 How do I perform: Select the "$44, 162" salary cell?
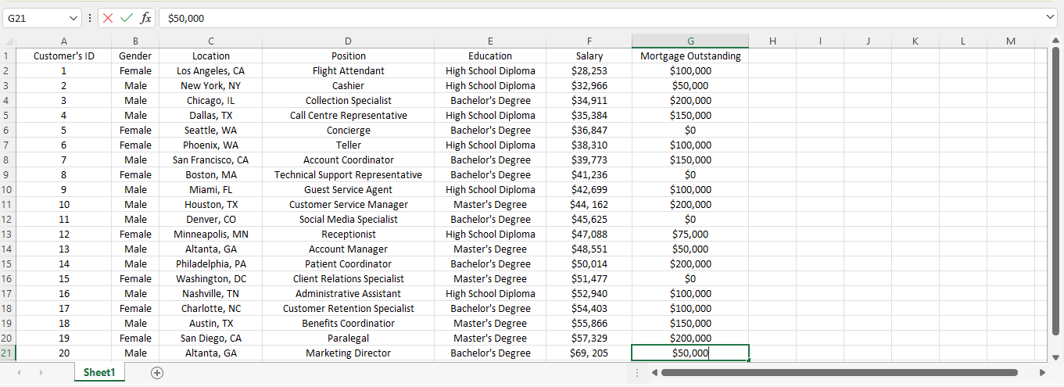(x=589, y=205)
